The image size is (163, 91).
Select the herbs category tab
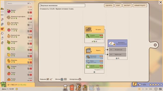pyautogui.click(x=2, y=24)
